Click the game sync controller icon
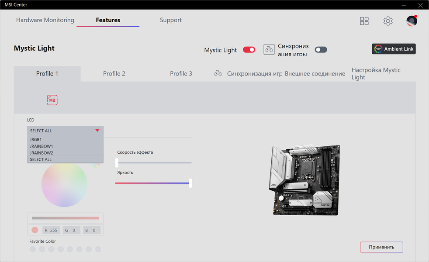The height and width of the screenshot is (262, 429). pos(269,49)
